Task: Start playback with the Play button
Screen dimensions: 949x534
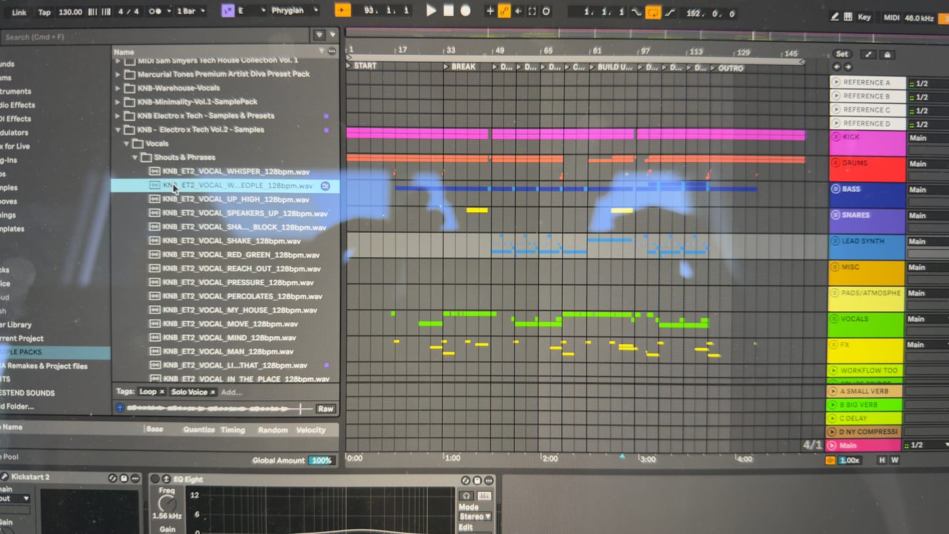Action: [x=431, y=11]
